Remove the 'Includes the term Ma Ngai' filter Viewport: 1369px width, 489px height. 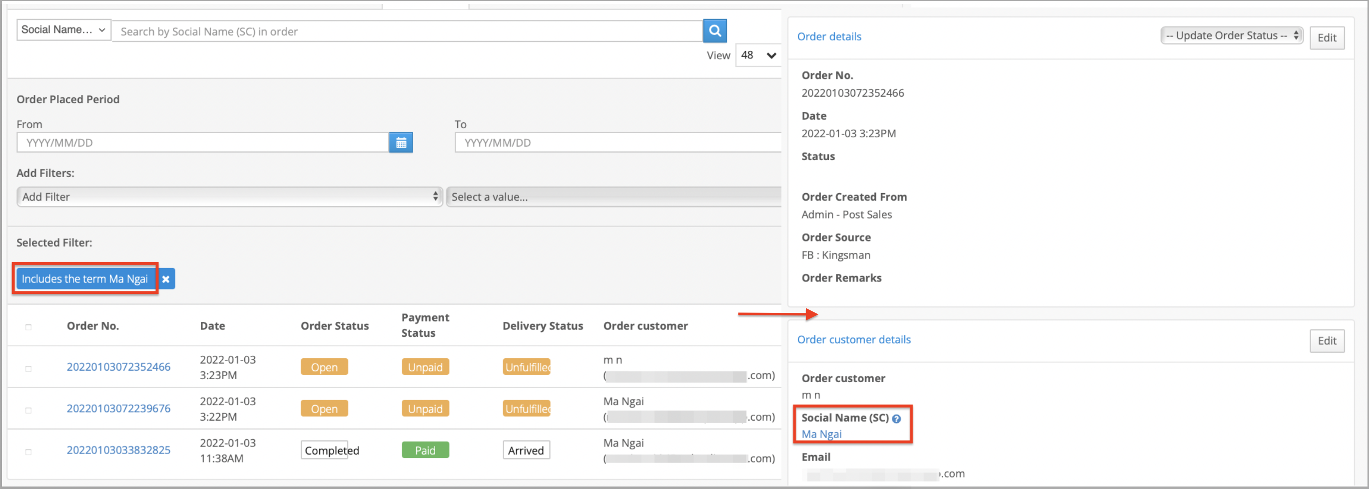(x=166, y=279)
